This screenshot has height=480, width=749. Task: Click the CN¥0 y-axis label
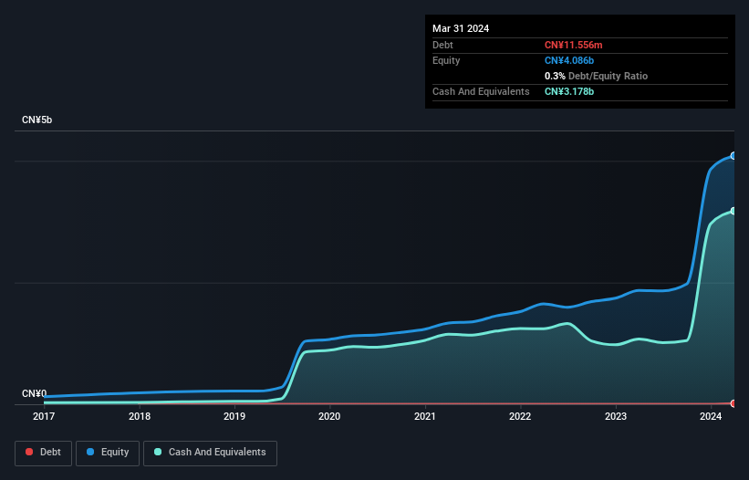[x=35, y=393]
